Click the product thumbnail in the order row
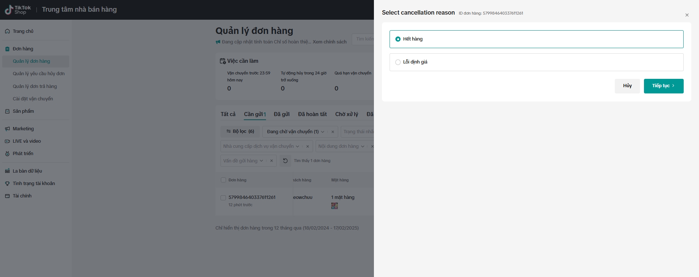Screen dimensions: 699x277 335,206
